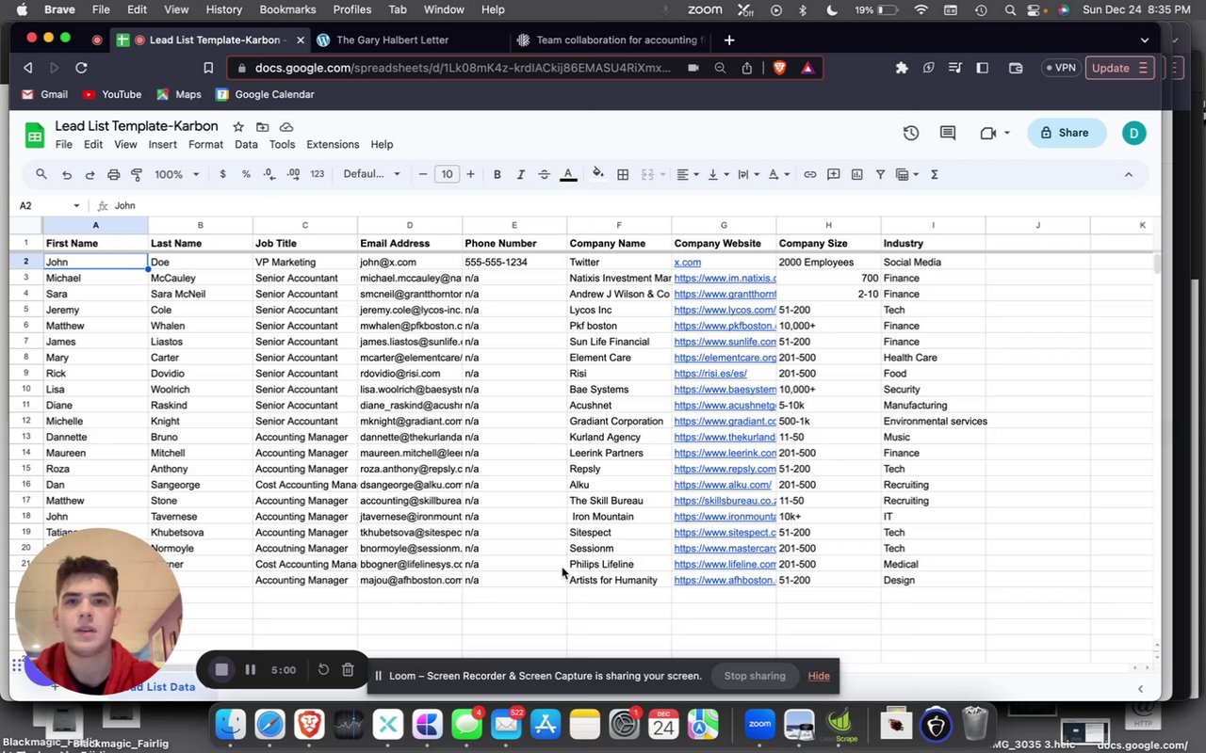Toggle italic formatting
Screen dimensions: 1206x753
click(521, 174)
